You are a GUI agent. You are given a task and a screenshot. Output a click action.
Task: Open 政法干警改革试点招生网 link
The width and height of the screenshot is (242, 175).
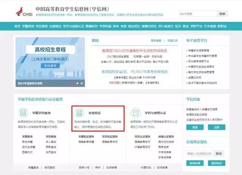coord(202,83)
